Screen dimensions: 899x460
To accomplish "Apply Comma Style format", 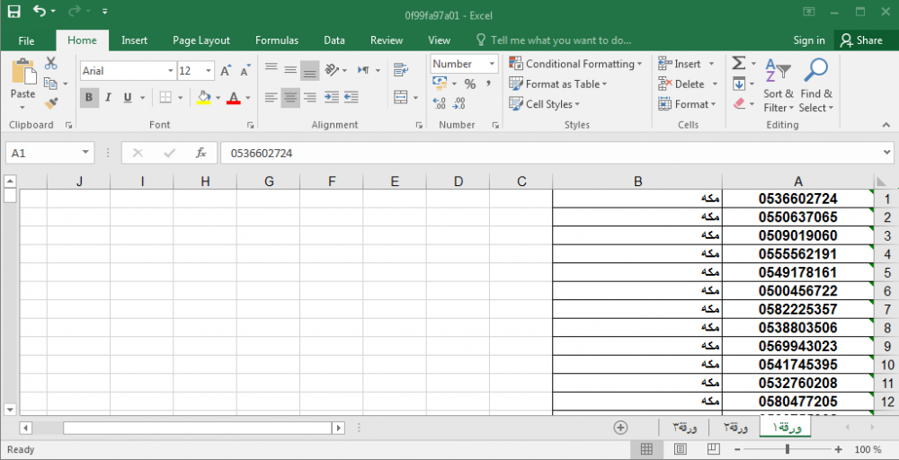I will tap(489, 84).
